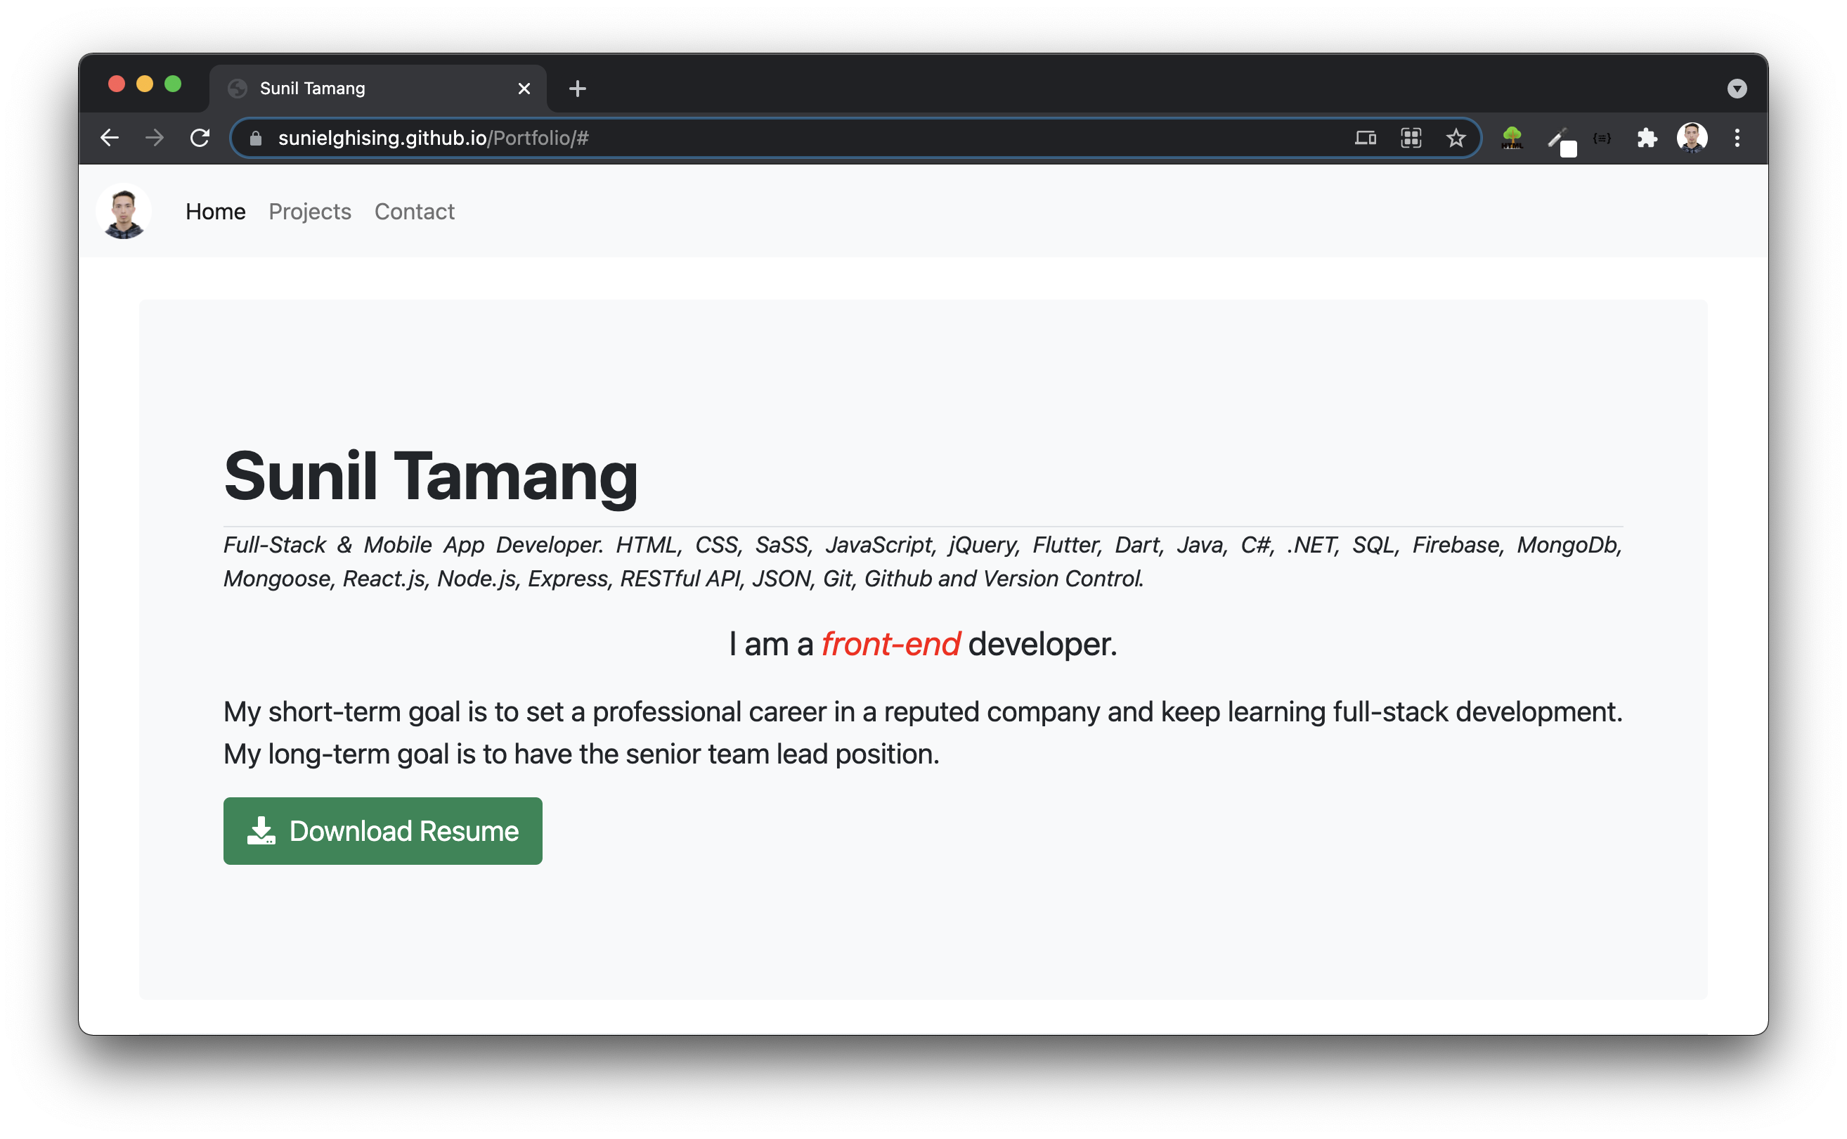Image resolution: width=1847 pixels, height=1139 pixels.
Task: Open the Chrome profile avatar menu
Action: click(x=1692, y=138)
